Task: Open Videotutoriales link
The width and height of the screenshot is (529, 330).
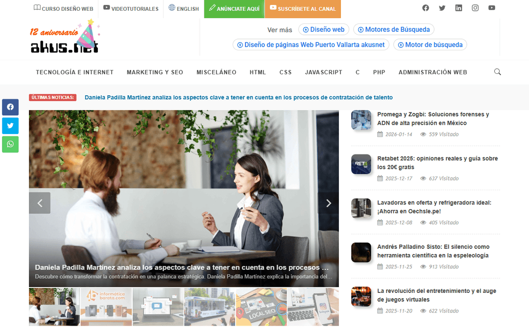Action: coord(131,8)
